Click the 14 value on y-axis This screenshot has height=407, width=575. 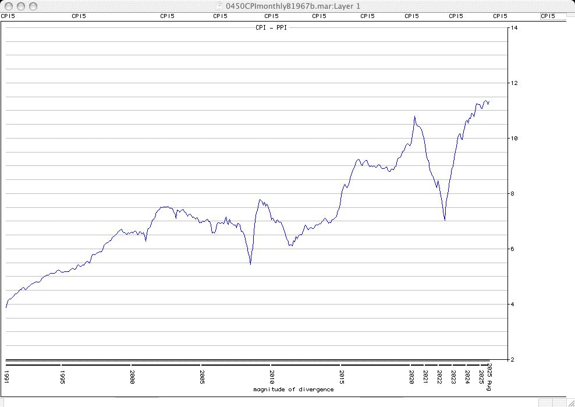tap(514, 28)
